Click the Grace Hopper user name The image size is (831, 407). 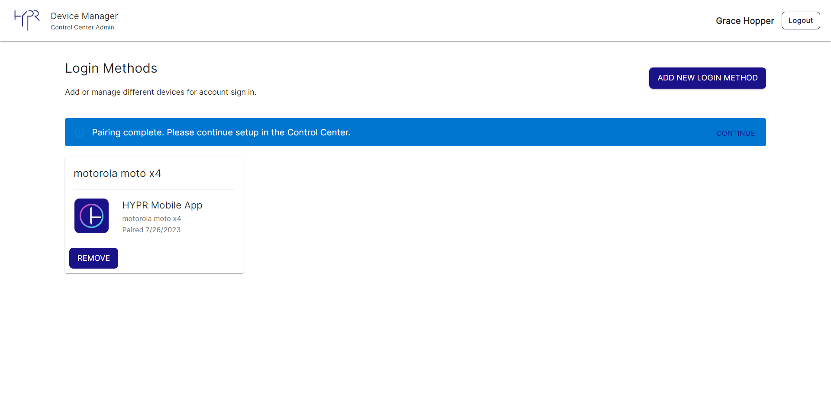(x=744, y=21)
